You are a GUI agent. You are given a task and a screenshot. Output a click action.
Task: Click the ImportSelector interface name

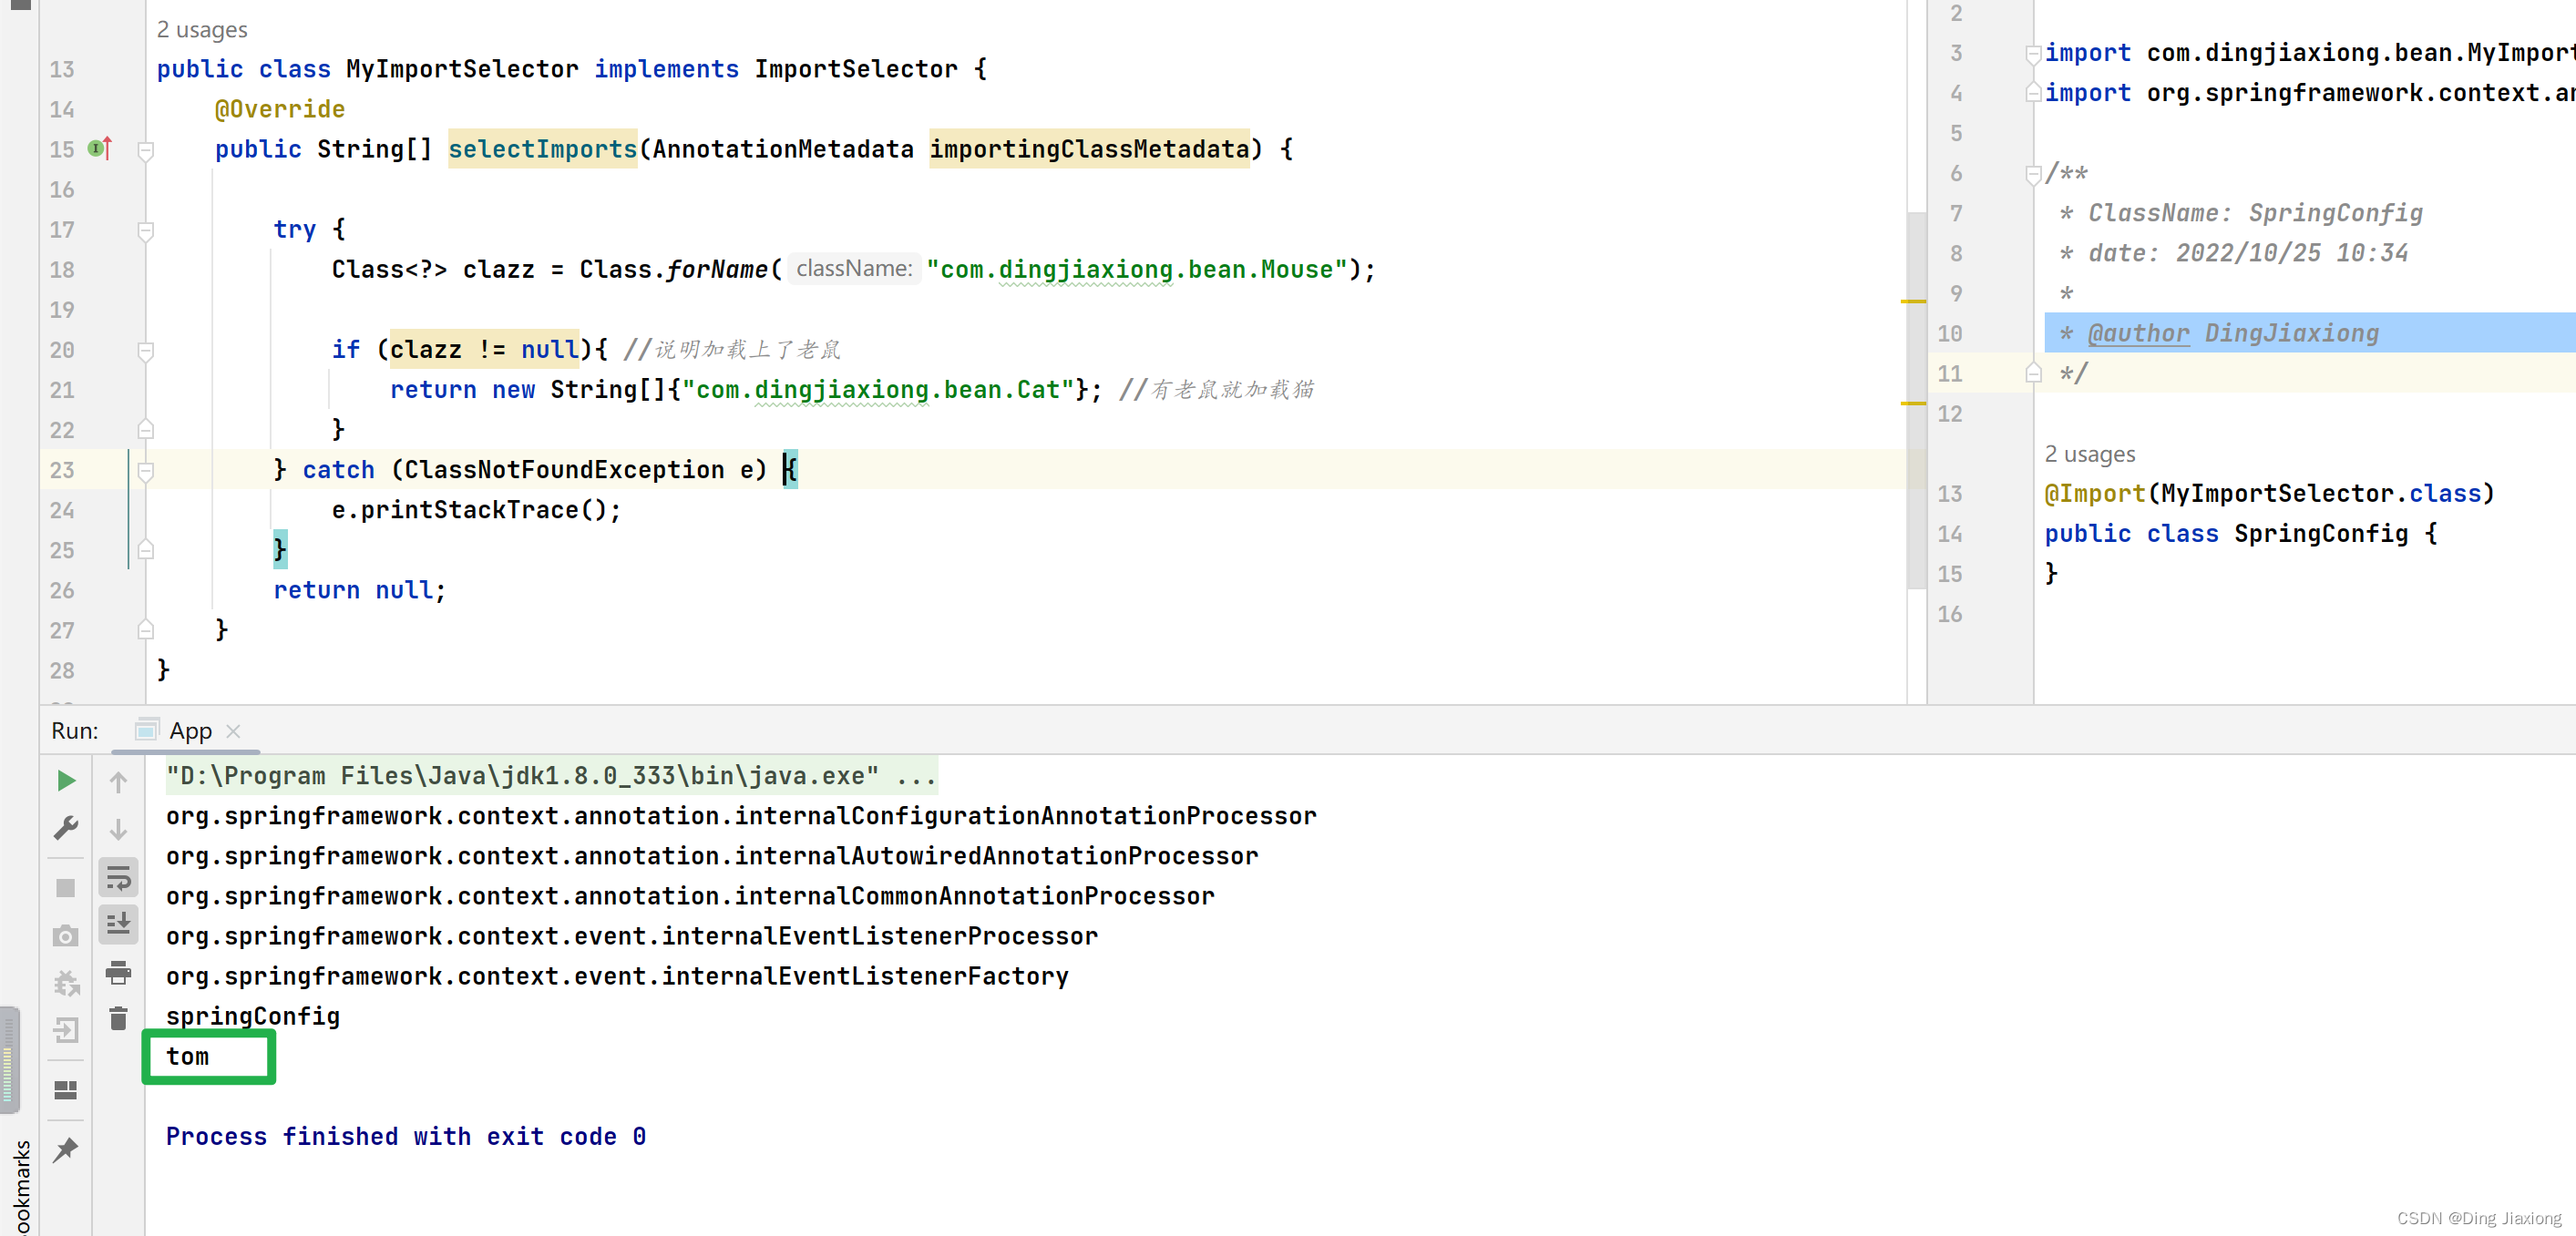coord(855,69)
